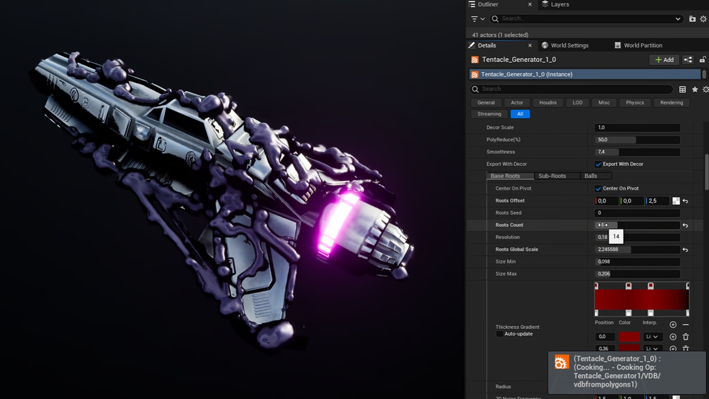Insert point after gradient row 0,0
Image resolution: width=709 pixels, height=399 pixels.
pyautogui.click(x=673, y=337)
